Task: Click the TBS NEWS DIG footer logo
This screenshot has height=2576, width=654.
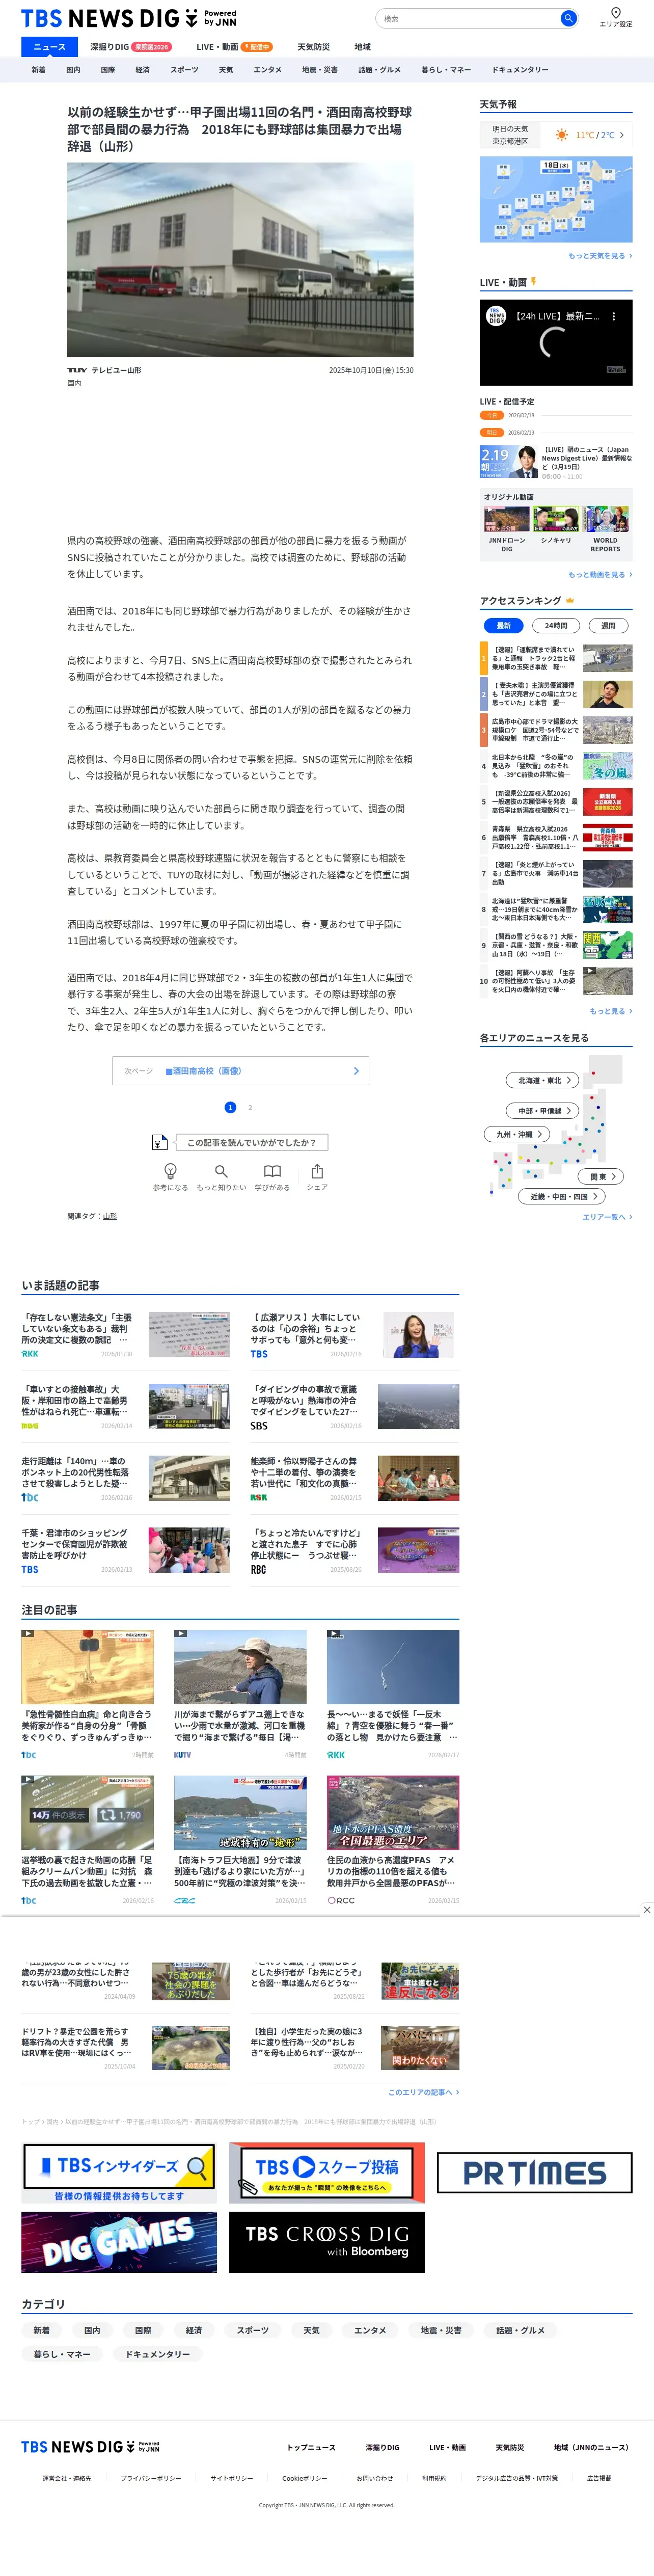Action: [x=90, y=2446]
